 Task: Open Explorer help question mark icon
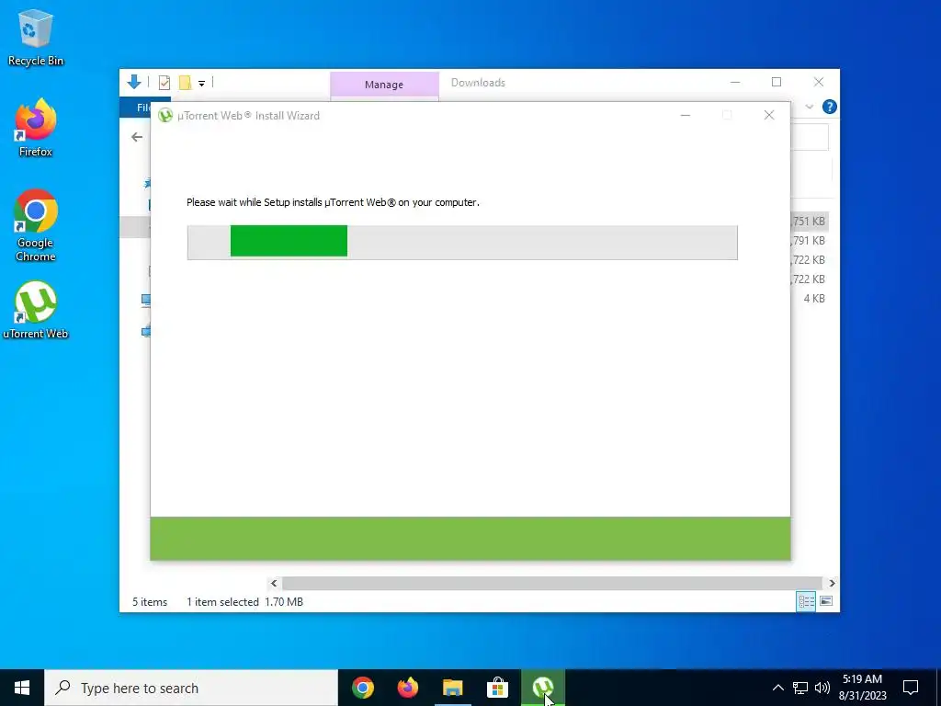830,107
